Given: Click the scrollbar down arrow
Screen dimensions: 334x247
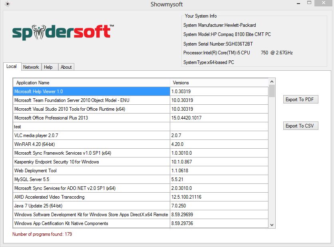Looking at the screenshot, I should [272, 225].
